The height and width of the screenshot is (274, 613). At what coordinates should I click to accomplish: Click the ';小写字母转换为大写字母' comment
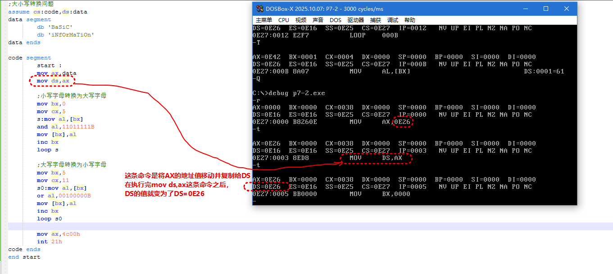click(72, 96)
